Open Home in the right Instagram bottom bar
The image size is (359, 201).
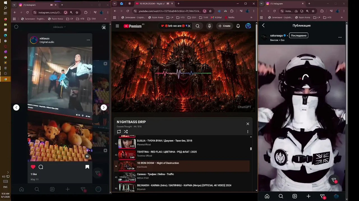tap(267, 196)
